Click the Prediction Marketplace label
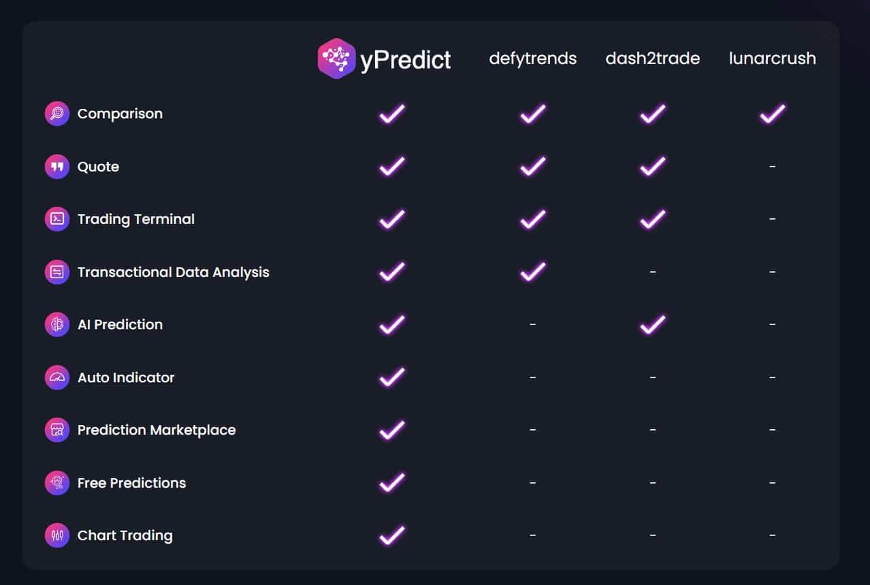The image size is (870, 585). (x=157, y=430)
